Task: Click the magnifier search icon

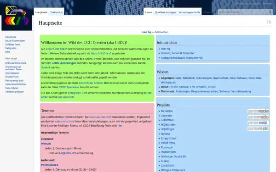Action: [x=270, y=12]
